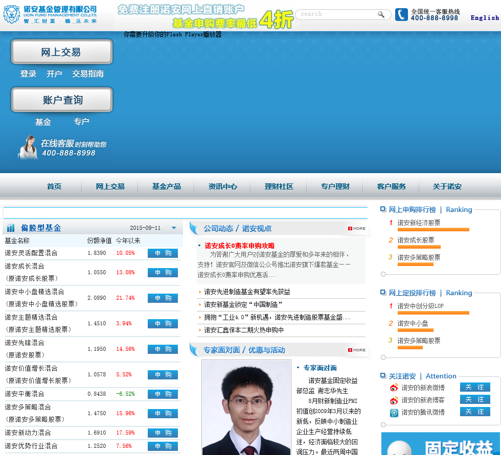Open the 专户理财 navigation menu item
Image resolution: width=501 pixels, height=455 pixels.
[335, 186]
